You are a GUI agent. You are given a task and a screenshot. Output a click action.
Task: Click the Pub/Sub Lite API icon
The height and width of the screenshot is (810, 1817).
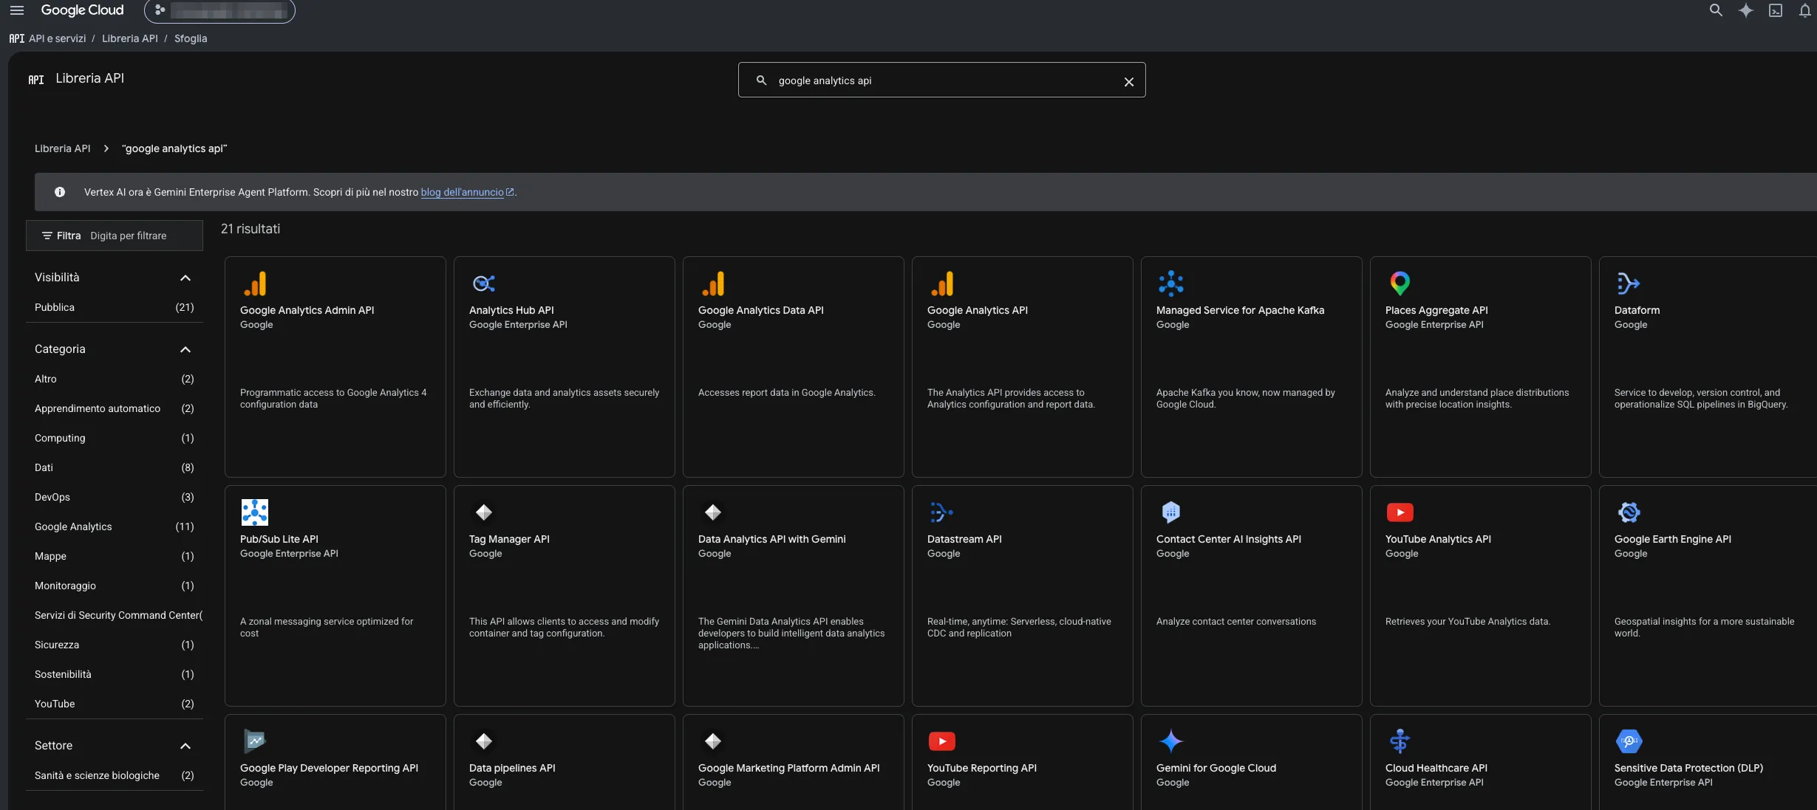coord(255,512)
